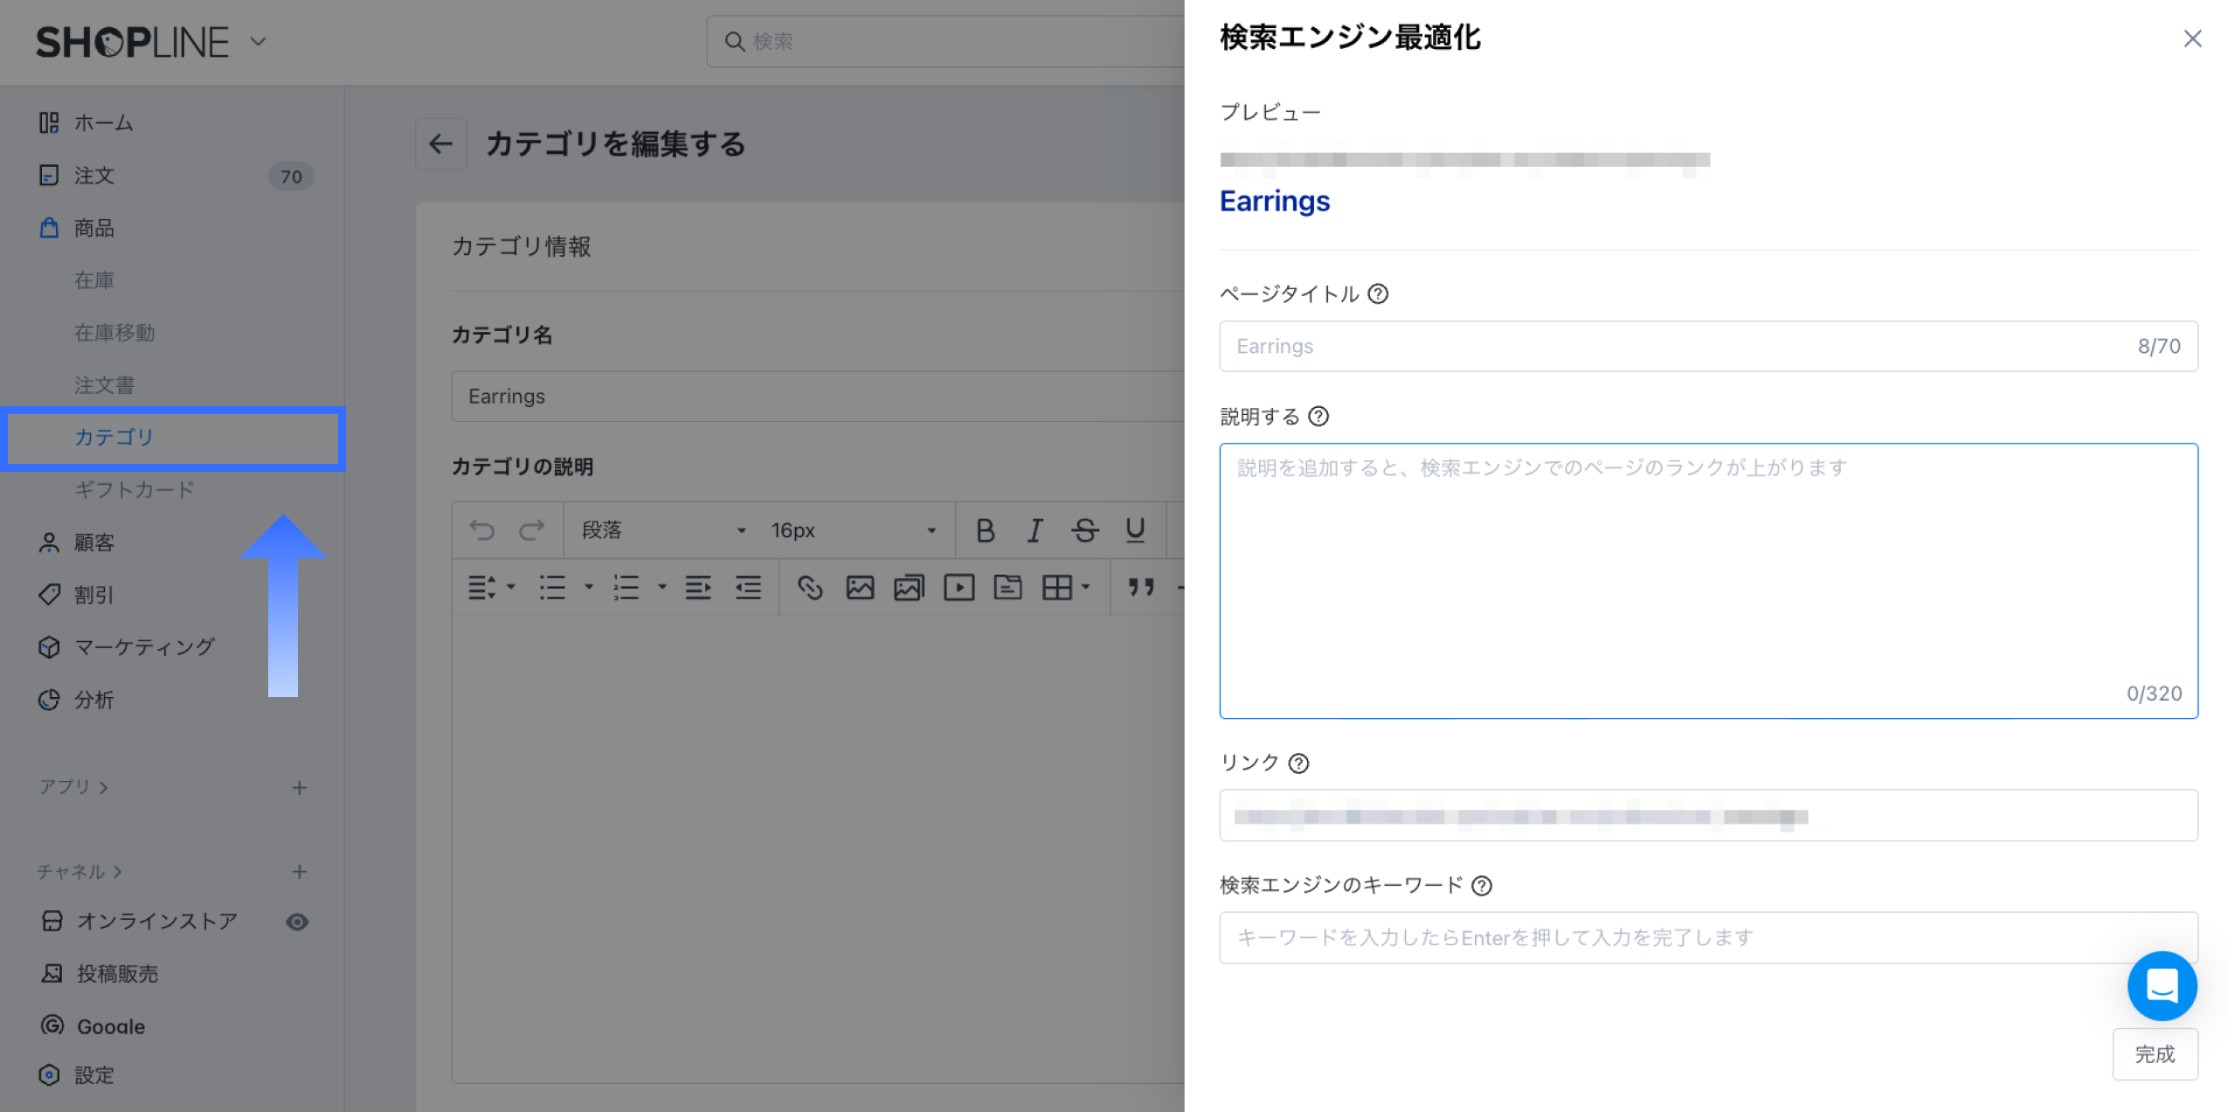Select ギフトカード submenu item
Viewport: 2228px width, 1112px height.
135,490
